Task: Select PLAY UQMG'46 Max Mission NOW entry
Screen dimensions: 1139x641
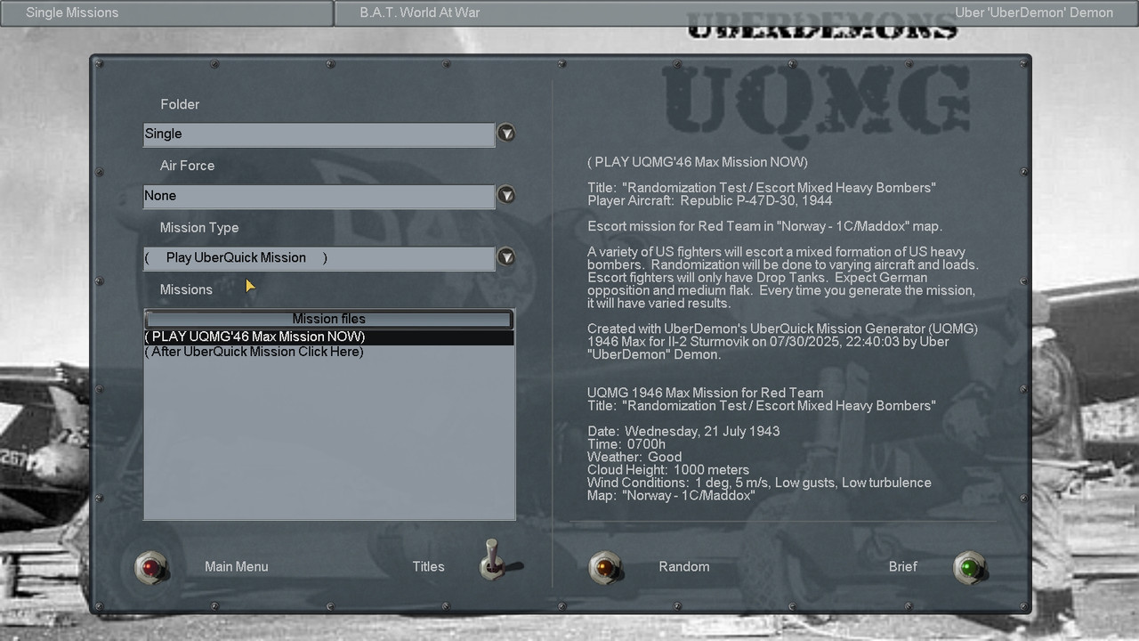Action: [329, 337]
